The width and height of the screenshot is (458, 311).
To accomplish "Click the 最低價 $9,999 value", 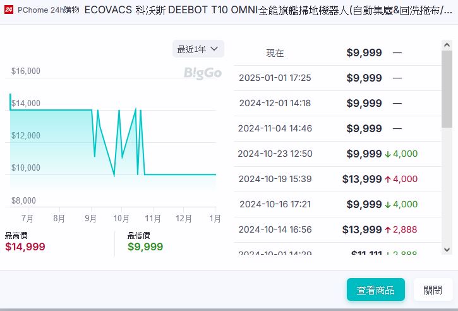I will pyautogui.click(x=145, y=247).
